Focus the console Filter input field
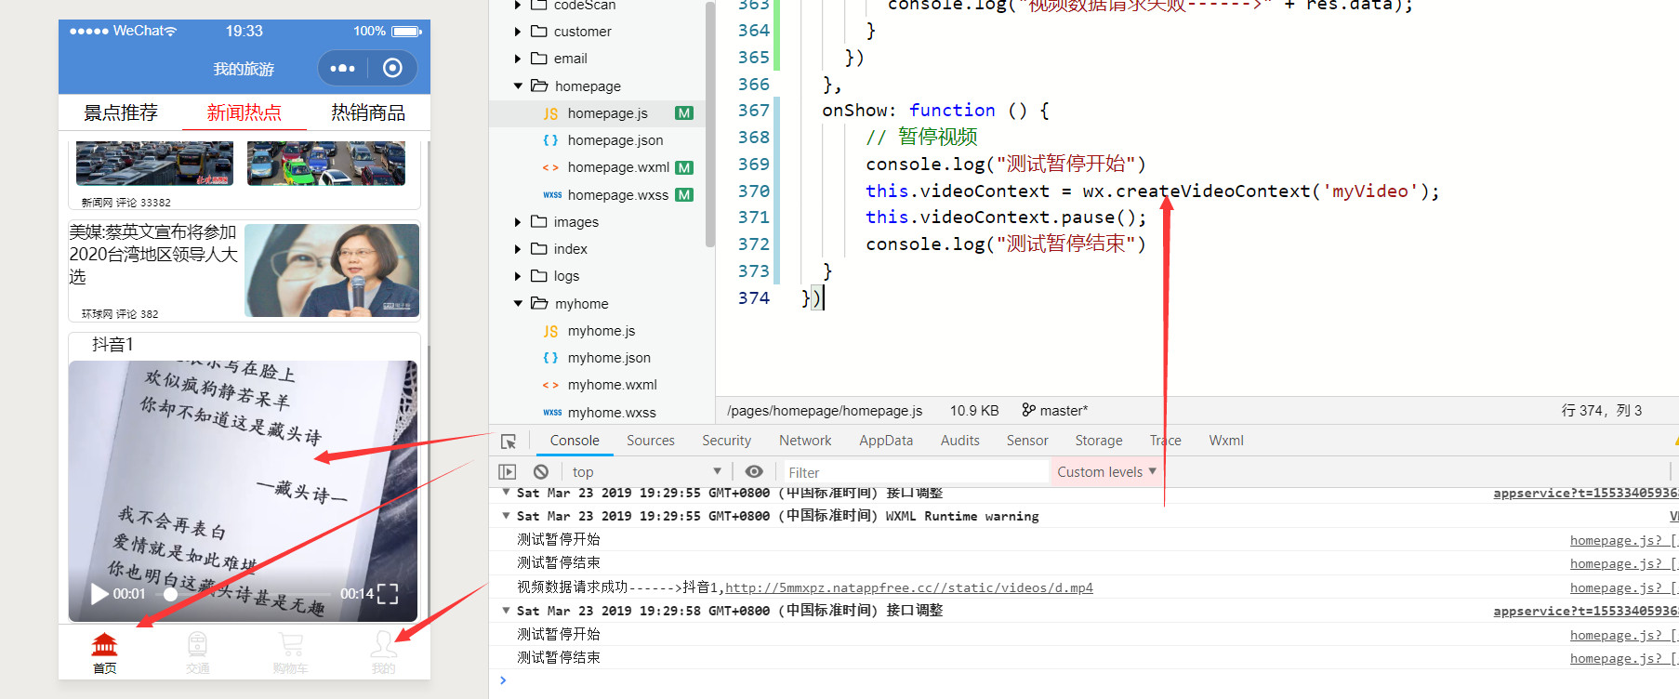The width and height of the screenshot is (1679, 699). [x=915, y=472]
